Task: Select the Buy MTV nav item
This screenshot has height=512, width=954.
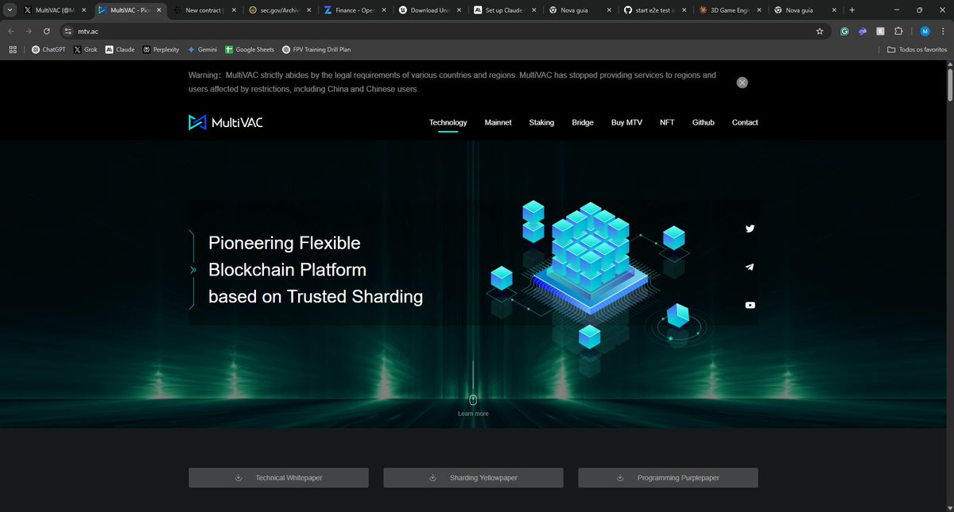Action: (x=626, y=122)
